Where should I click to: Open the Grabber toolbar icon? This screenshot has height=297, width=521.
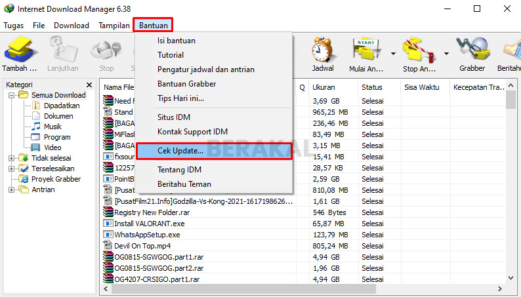tap(472, 50)
